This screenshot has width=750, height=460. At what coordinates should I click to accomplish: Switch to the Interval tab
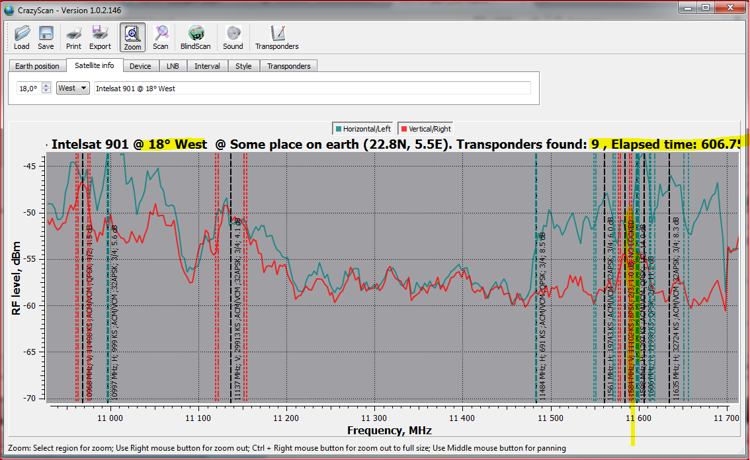coord(208,66)
